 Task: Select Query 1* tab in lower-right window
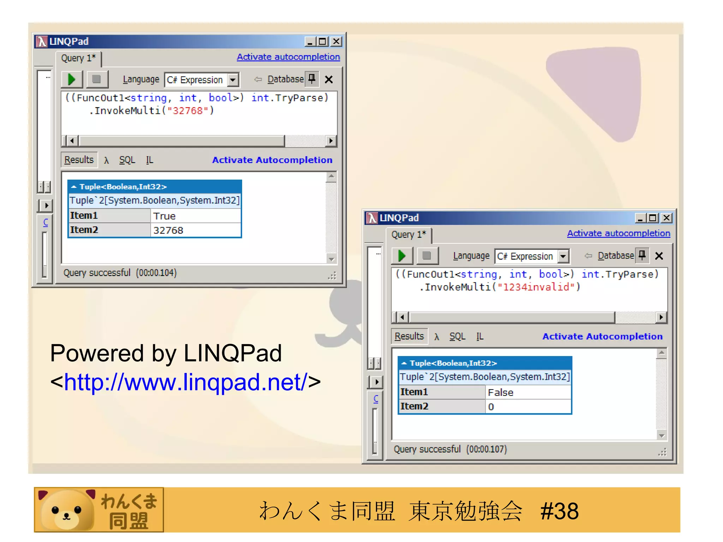coord(409,235)
